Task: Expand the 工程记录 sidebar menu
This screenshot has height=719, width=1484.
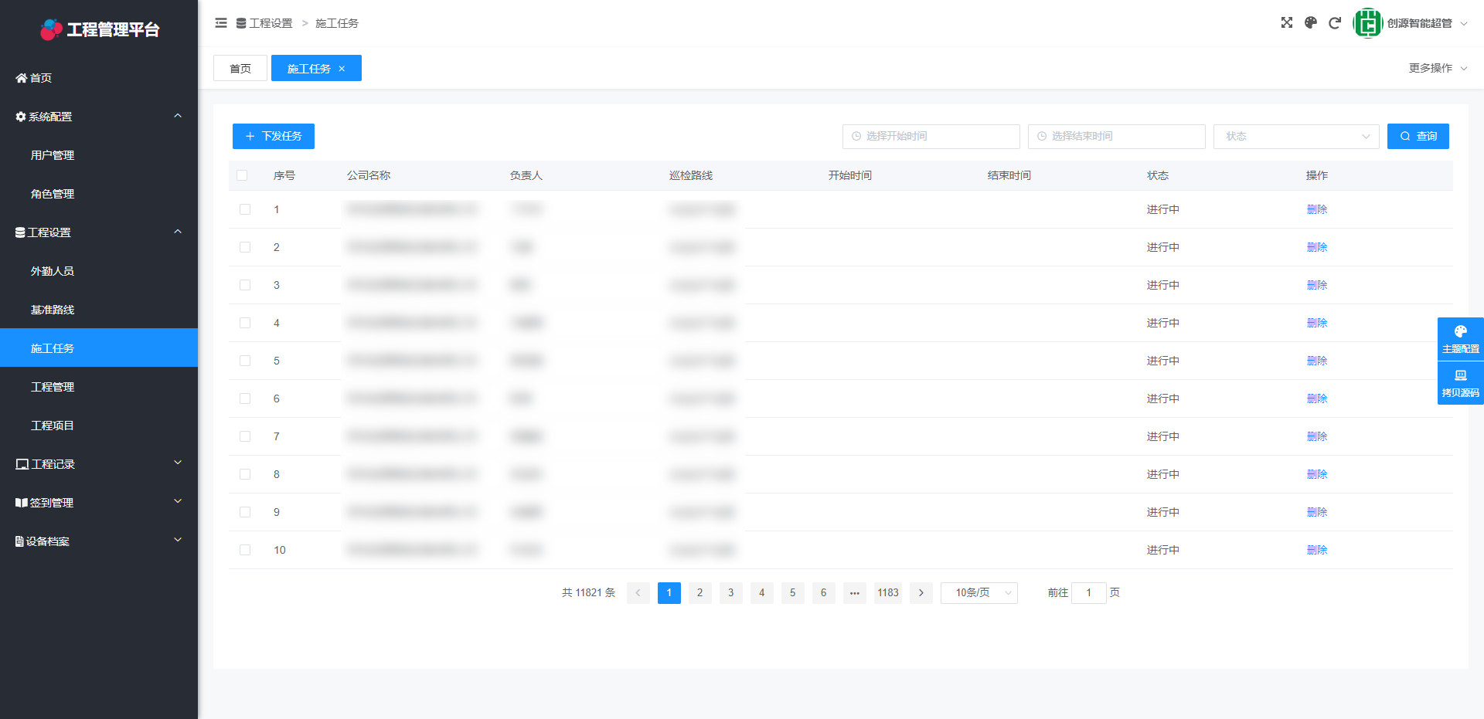Action: (x=99, y=464)
